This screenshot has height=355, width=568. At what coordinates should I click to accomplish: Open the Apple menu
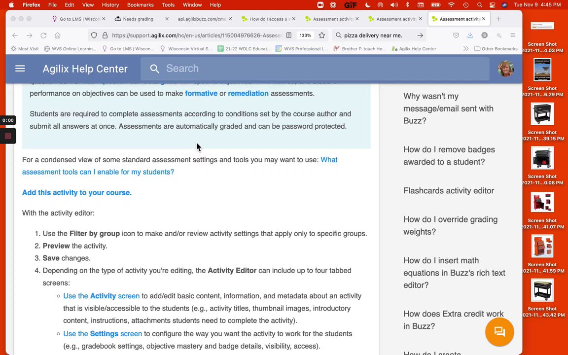[11, 5]
